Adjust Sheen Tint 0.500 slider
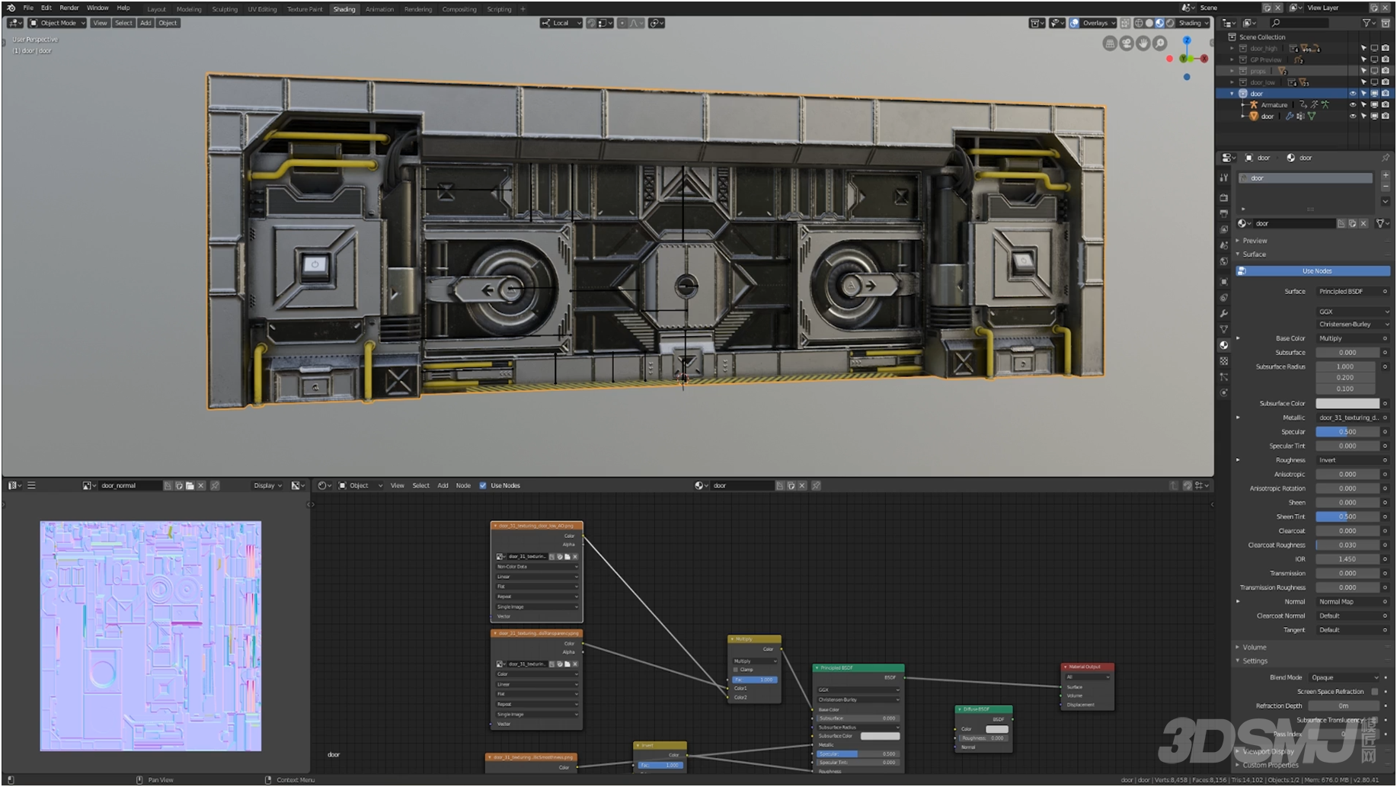1397x787 pixels. click(x=1347, y=517)
